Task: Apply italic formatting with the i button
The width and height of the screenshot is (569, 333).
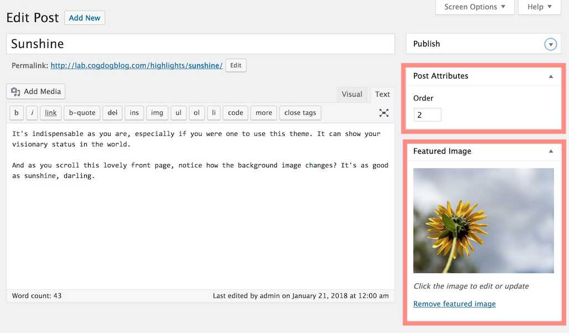Action: 32,113
